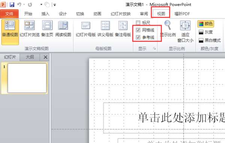Select slide 1 thumbnail
The width and height of the screenshot is (225, 143).
pyautogui.click(x=27, y=78)
